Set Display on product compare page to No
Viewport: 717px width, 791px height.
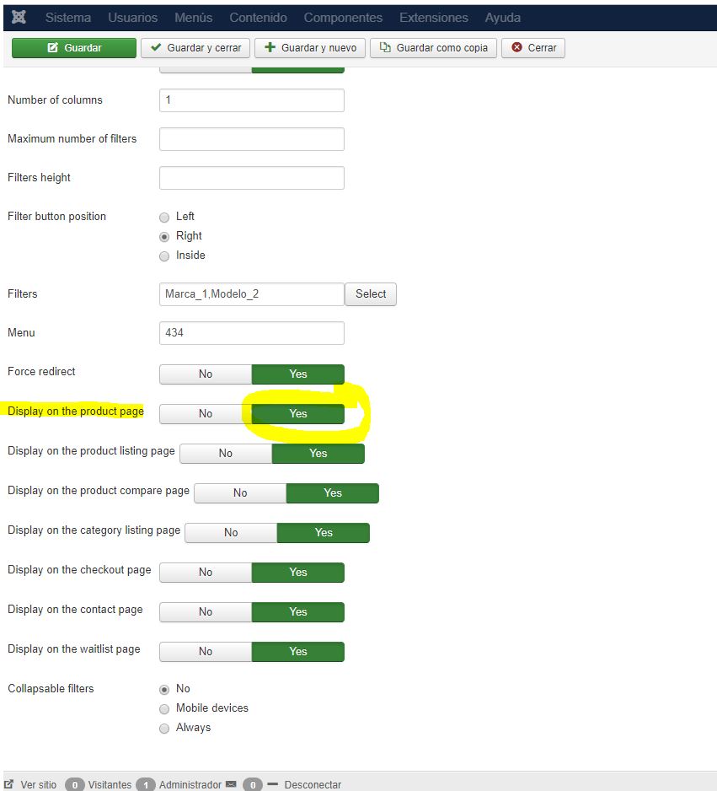point(240,492)
